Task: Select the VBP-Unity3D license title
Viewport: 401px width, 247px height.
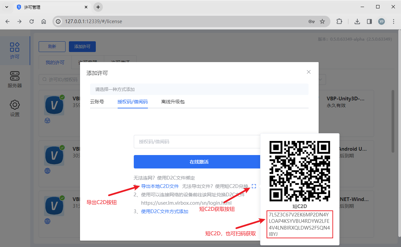Action: click(x=346, y=99)
